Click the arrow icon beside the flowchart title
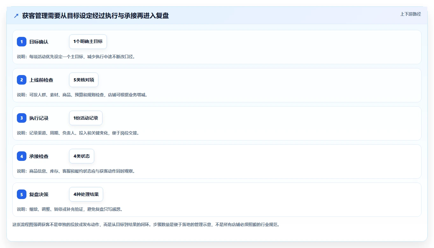 16,16
